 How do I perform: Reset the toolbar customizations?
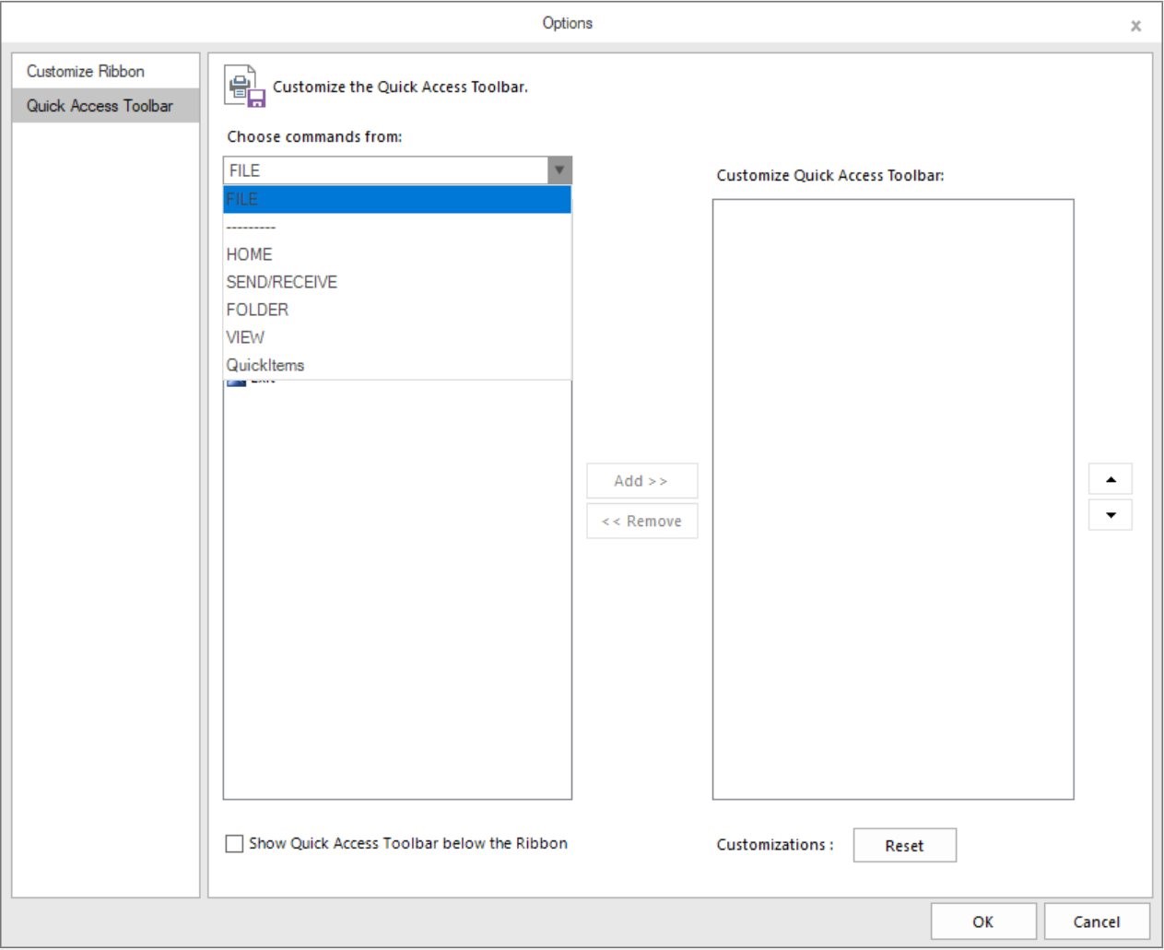905,845
